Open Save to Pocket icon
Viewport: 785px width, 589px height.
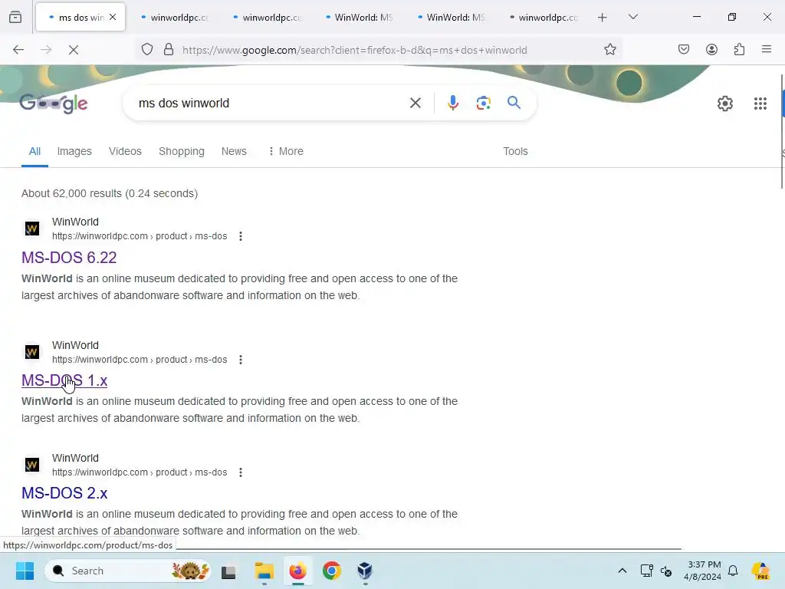[684, 50]
